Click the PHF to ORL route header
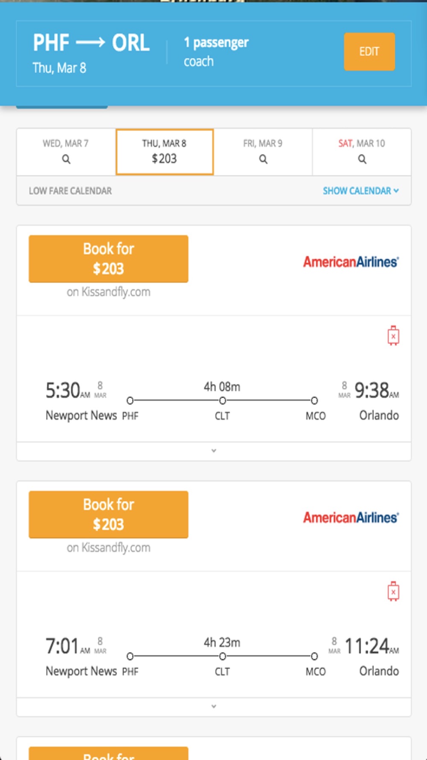 point(91,43)
